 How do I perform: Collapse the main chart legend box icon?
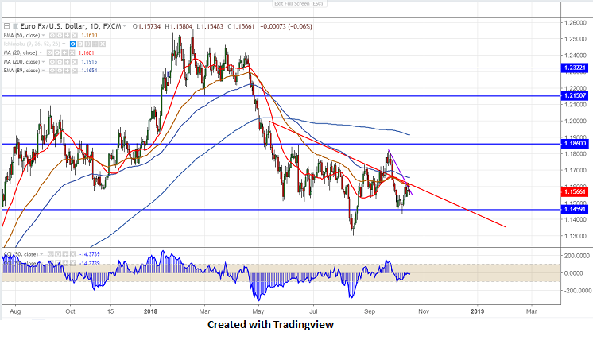pyautogui.click(x=6, y=26)
